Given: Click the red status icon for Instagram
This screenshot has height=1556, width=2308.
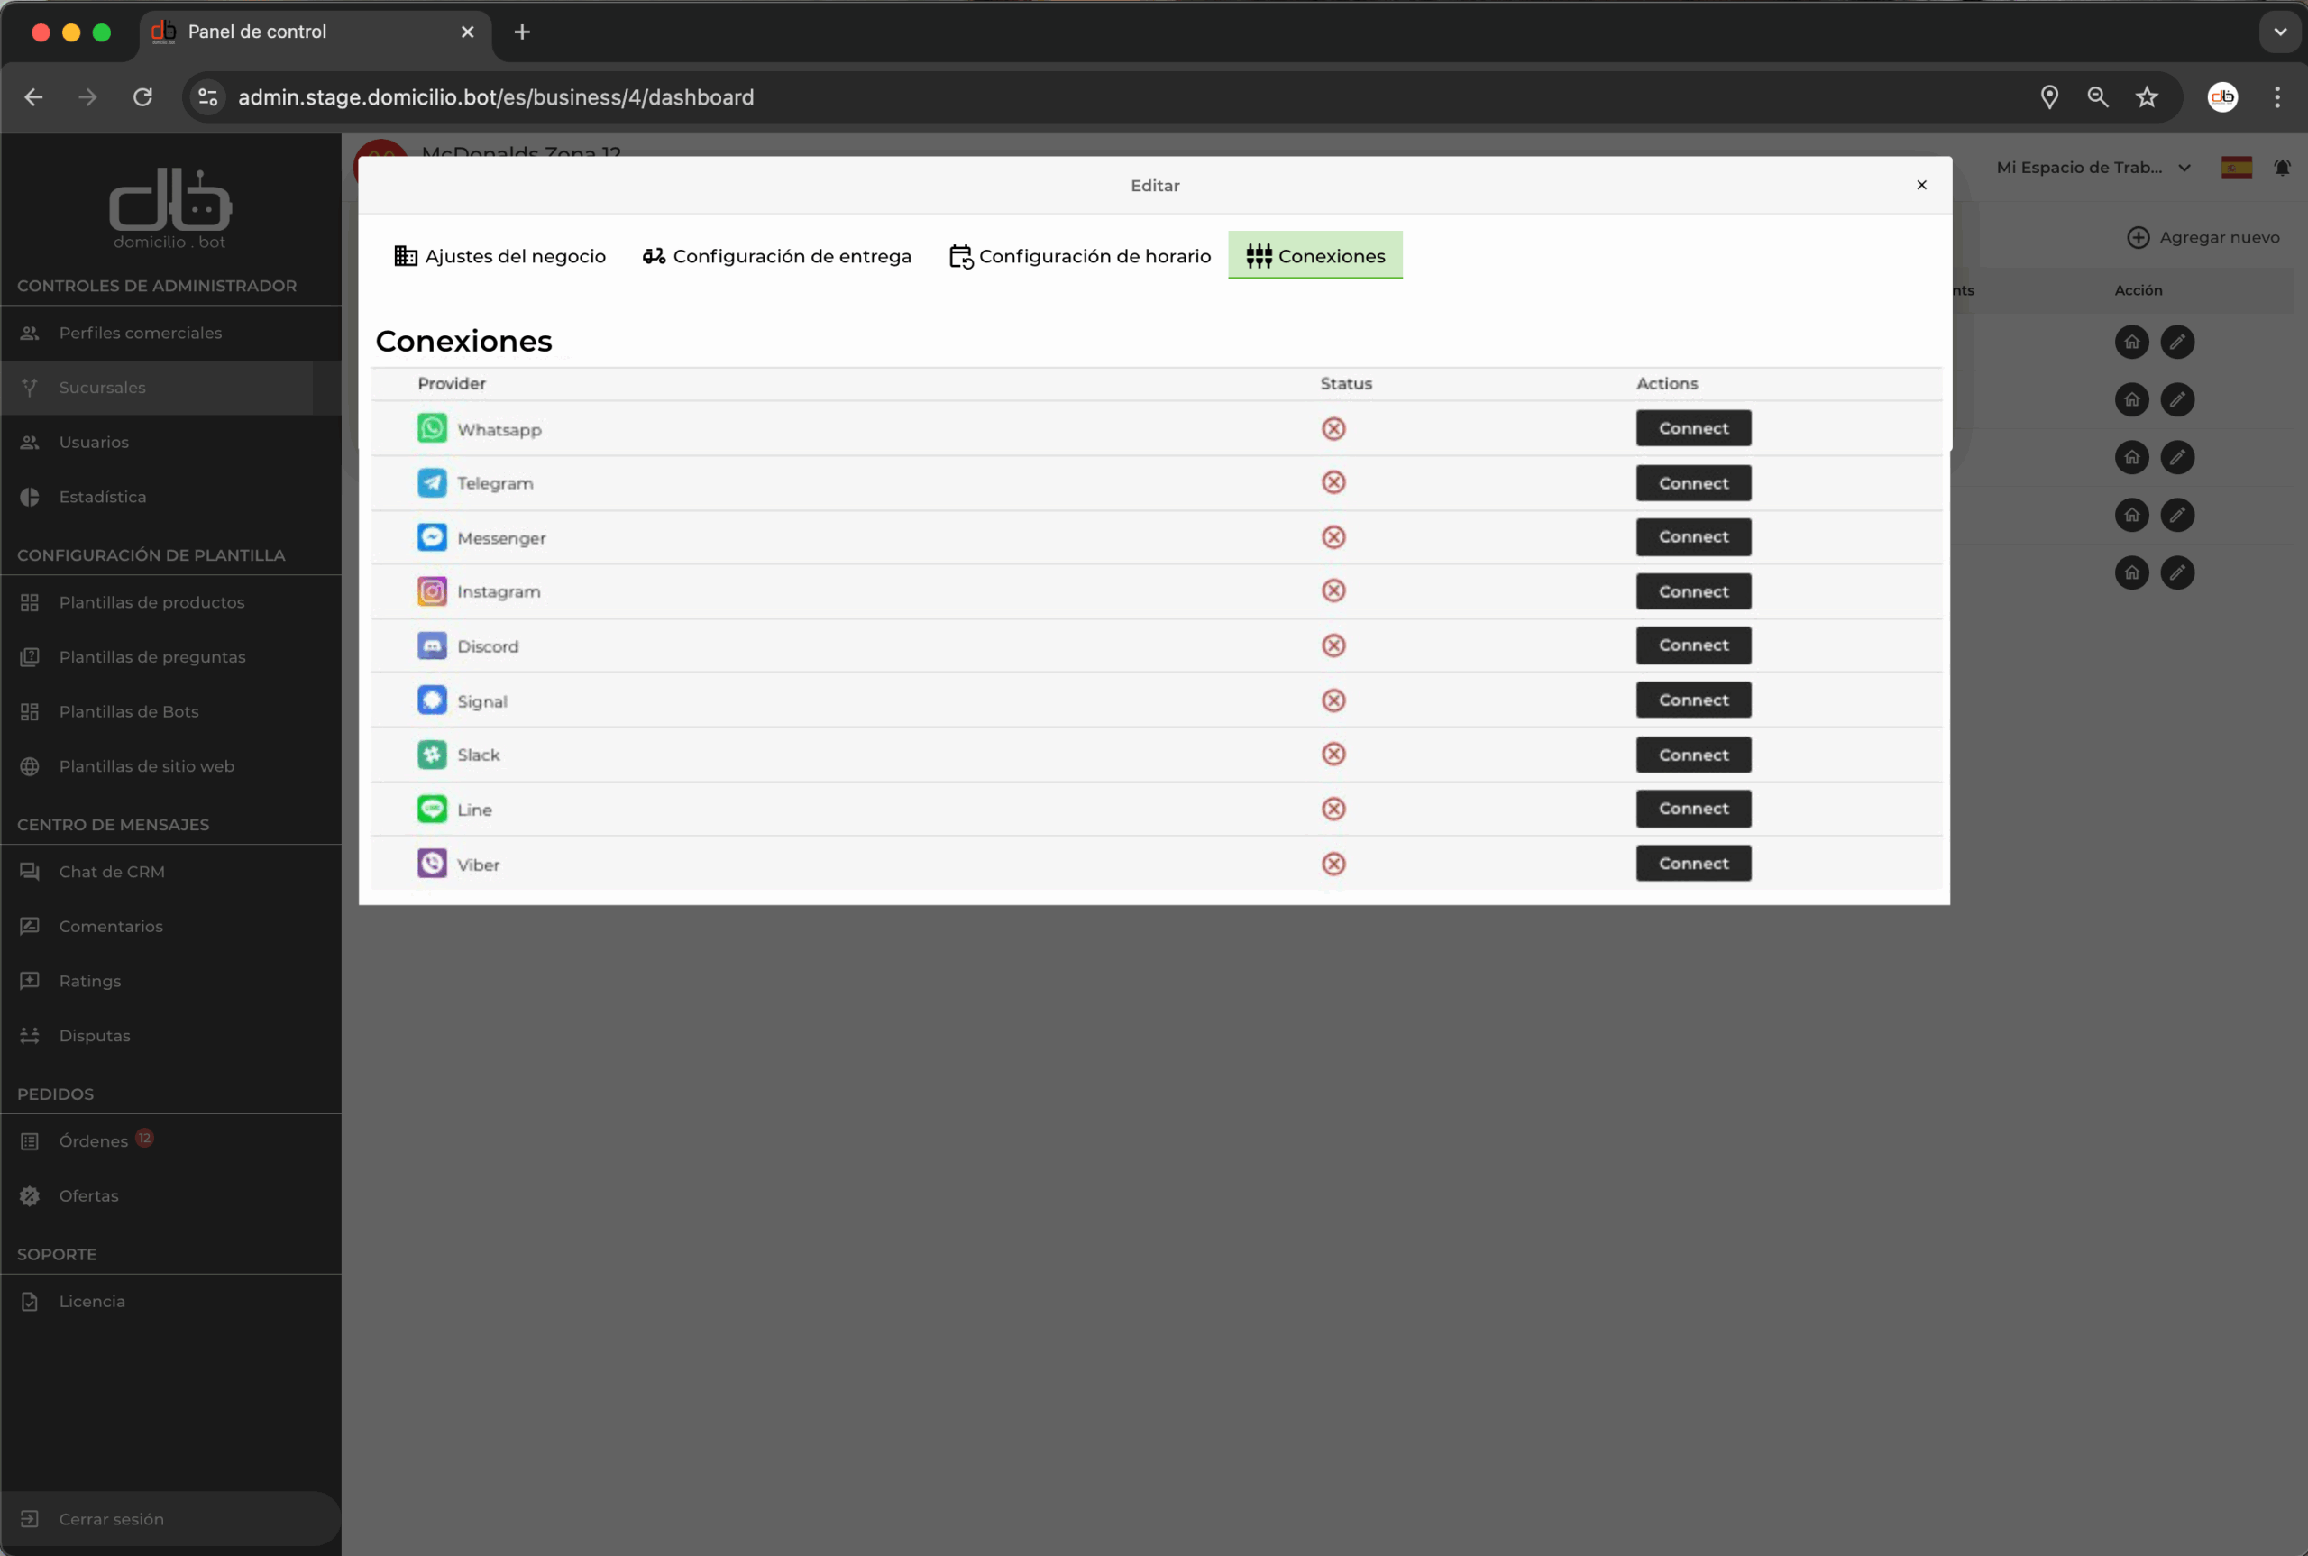Looking at the screenshot, I should (1333, 590).
